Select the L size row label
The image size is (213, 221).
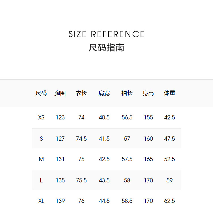click(x=41, y=180)
